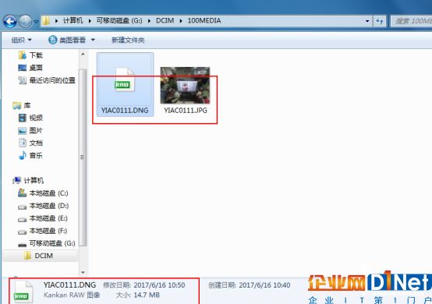Image resolution: width=432 pixels, height=304 pixels.
Task: Expand recent pages arrow beside navigation buttons
Action: 36,21
